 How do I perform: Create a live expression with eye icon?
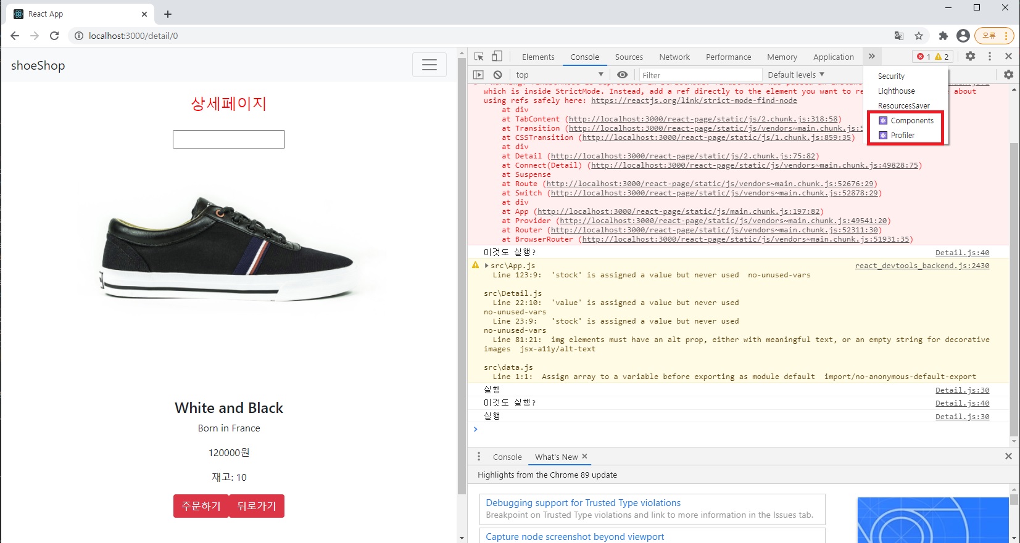tap(622, 75)
